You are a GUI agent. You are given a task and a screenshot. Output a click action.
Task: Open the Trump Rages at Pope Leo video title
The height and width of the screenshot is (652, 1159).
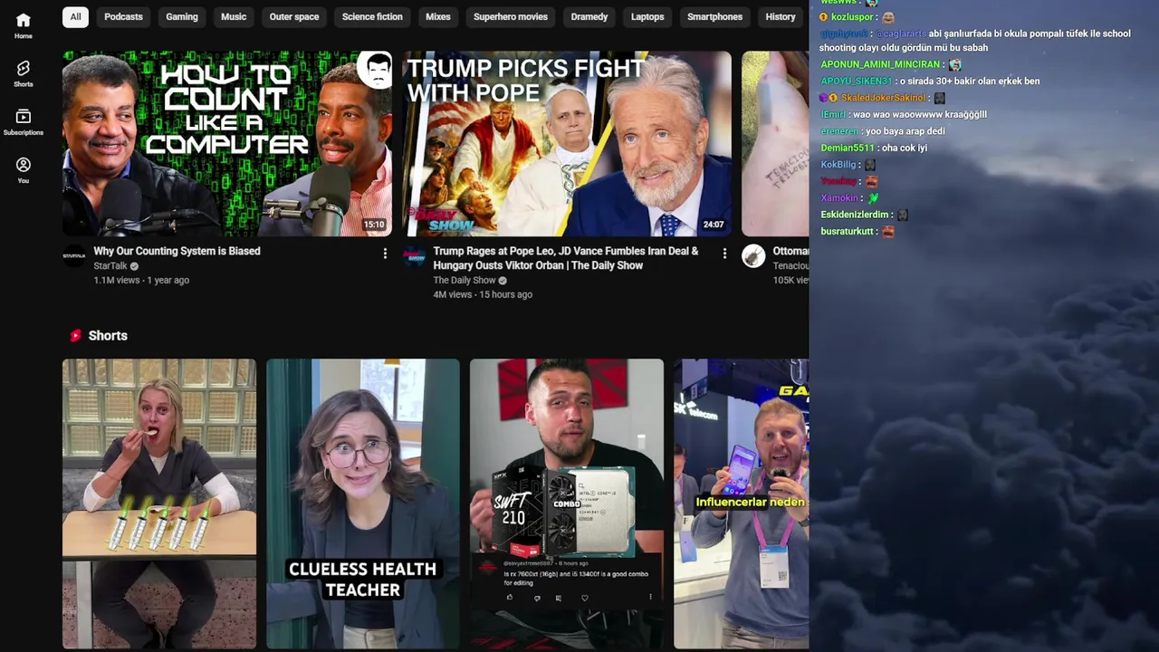(x=566, y=258)
